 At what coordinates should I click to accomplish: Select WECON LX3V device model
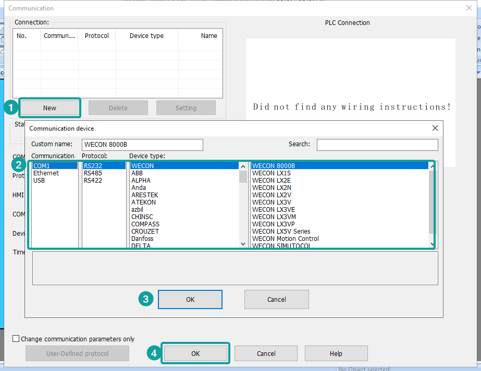point(272,202)
